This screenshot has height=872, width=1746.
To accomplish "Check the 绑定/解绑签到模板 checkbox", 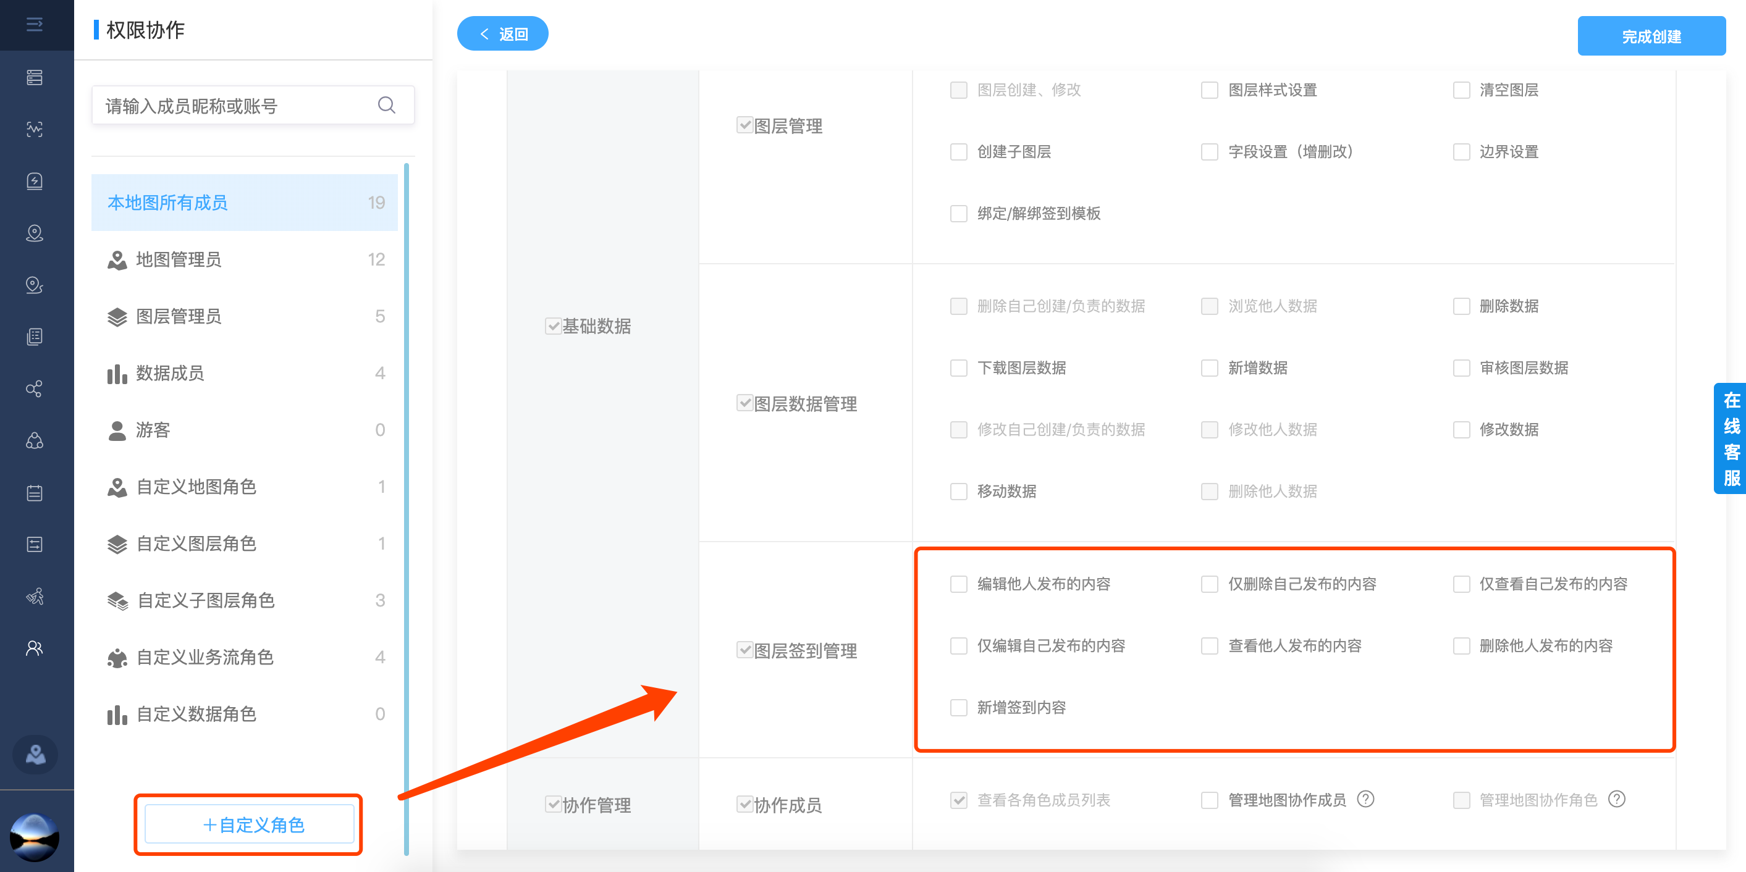I will 958,214.
